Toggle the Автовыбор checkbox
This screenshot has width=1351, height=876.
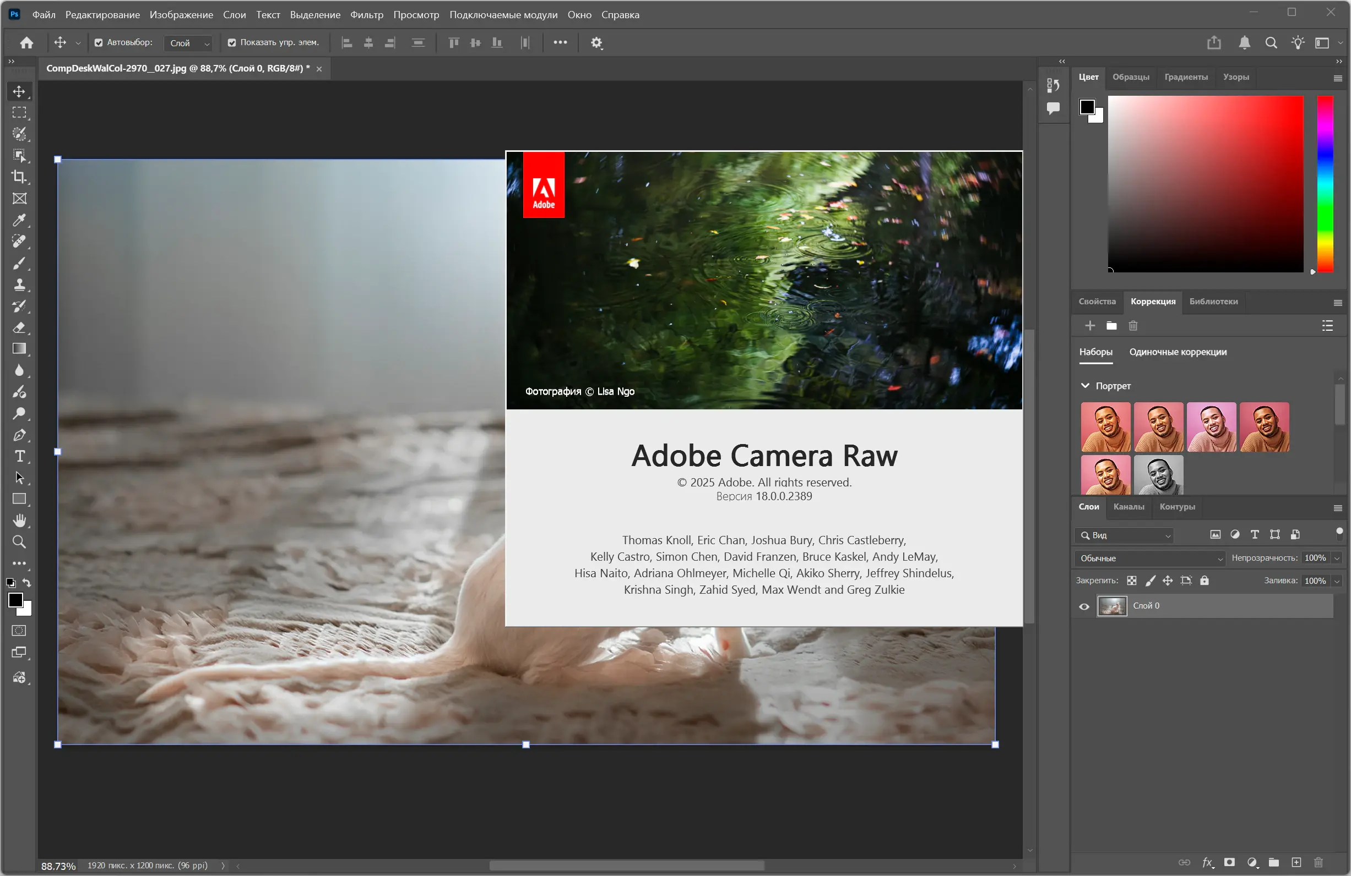pyautogui.click(x=99, y=42)
